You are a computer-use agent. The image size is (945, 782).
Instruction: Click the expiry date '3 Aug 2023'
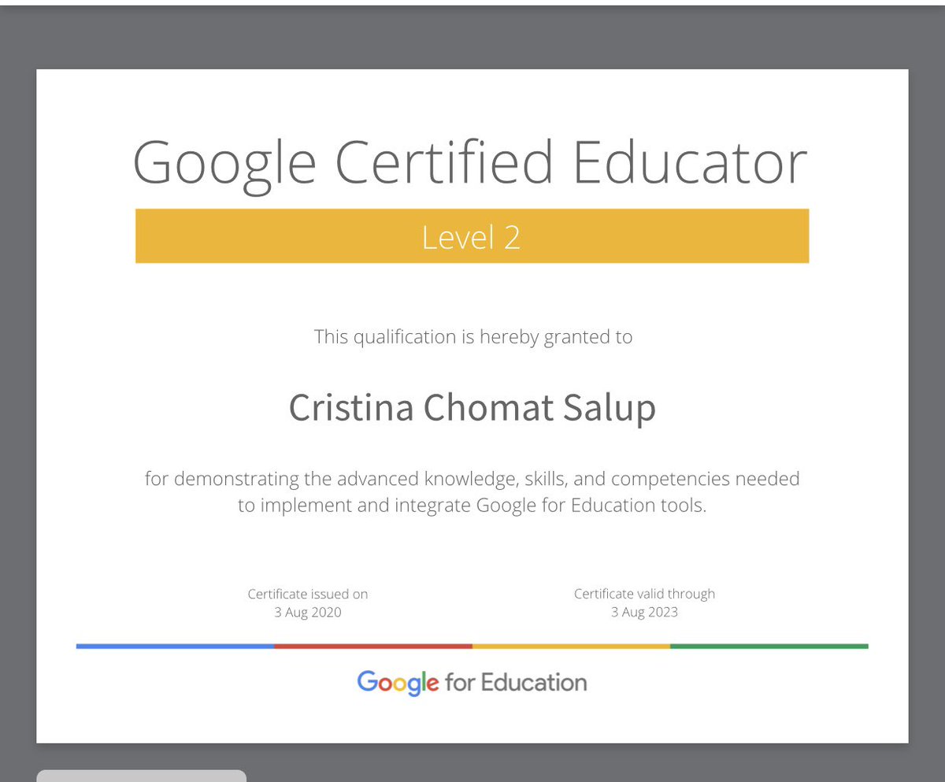(644, 612)
